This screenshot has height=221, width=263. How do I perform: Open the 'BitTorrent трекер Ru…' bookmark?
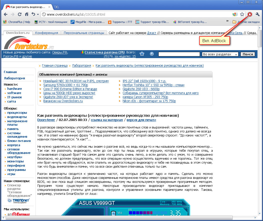190,22
